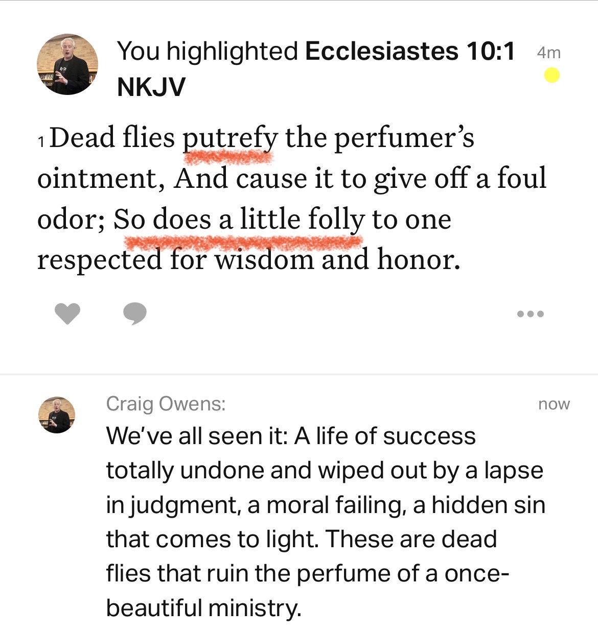The image size is (598, 634).
Task: Open the Ecclesiastes 10:1 reference
Action: pyautogui.click(x=410, y=51)
